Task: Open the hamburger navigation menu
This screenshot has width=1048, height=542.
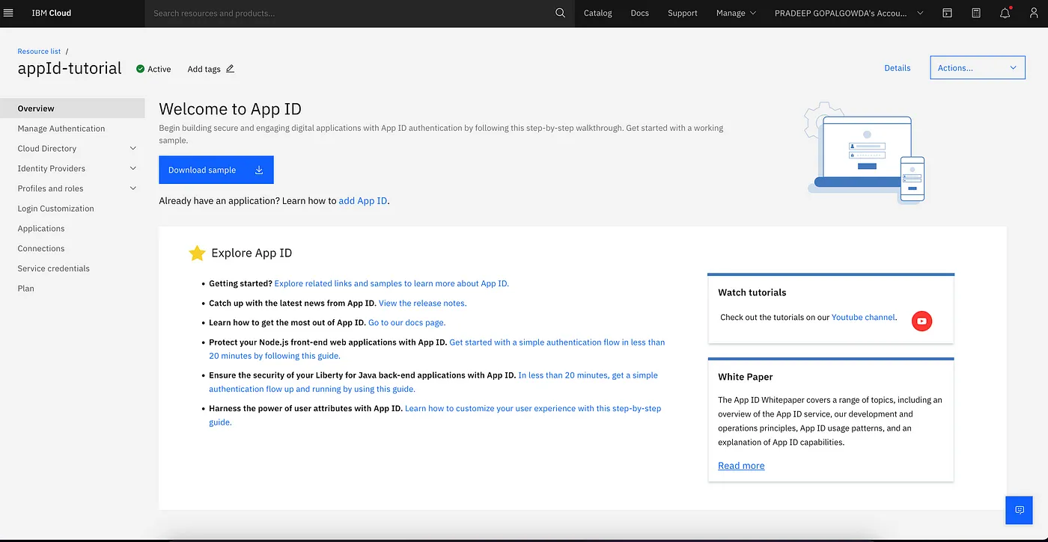Action: coord(9,13)
